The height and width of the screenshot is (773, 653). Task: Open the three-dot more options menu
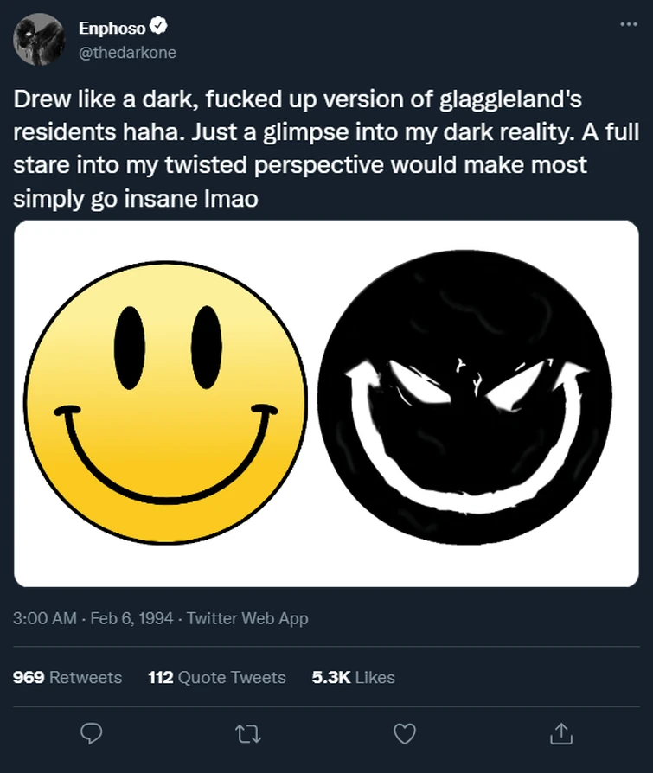[x=629, y=25]
